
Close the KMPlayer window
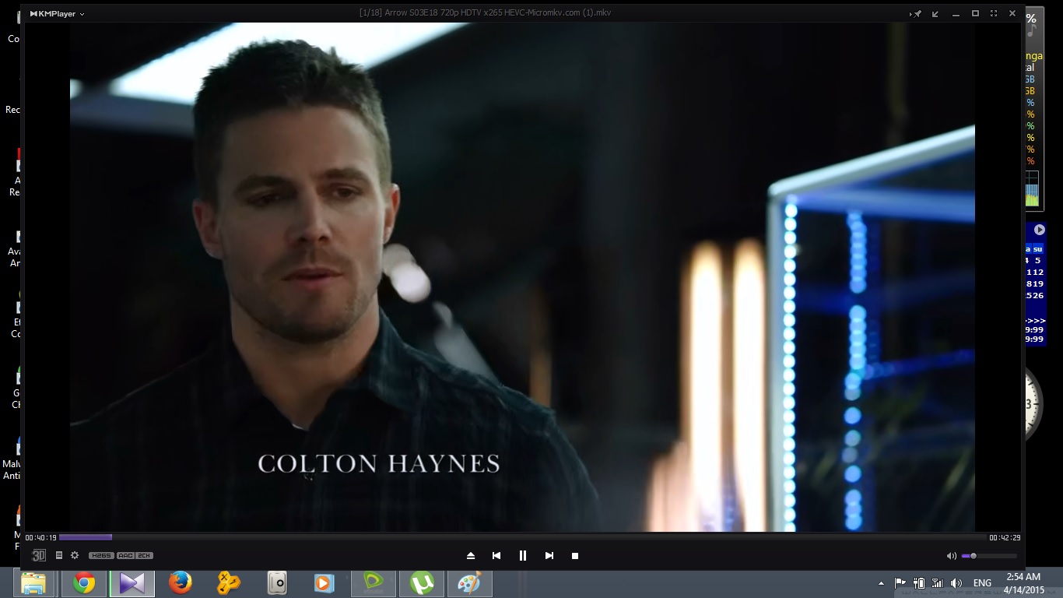pos(1012,13)
